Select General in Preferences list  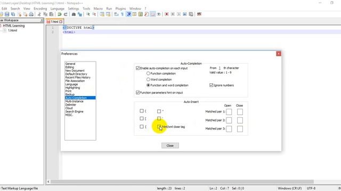(70, 64)
